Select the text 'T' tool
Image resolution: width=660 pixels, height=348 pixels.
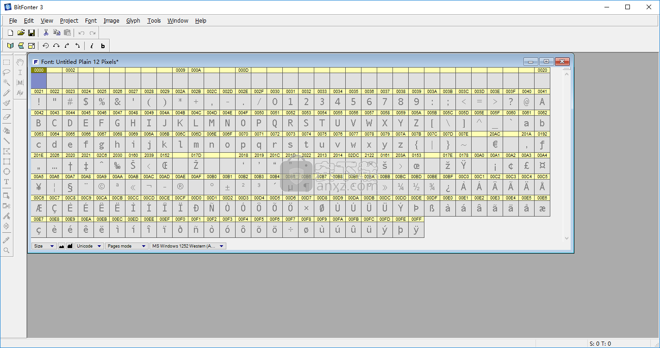pos(6,182)
